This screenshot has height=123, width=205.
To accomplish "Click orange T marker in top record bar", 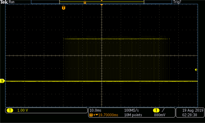I will click(x=85, y=2).
